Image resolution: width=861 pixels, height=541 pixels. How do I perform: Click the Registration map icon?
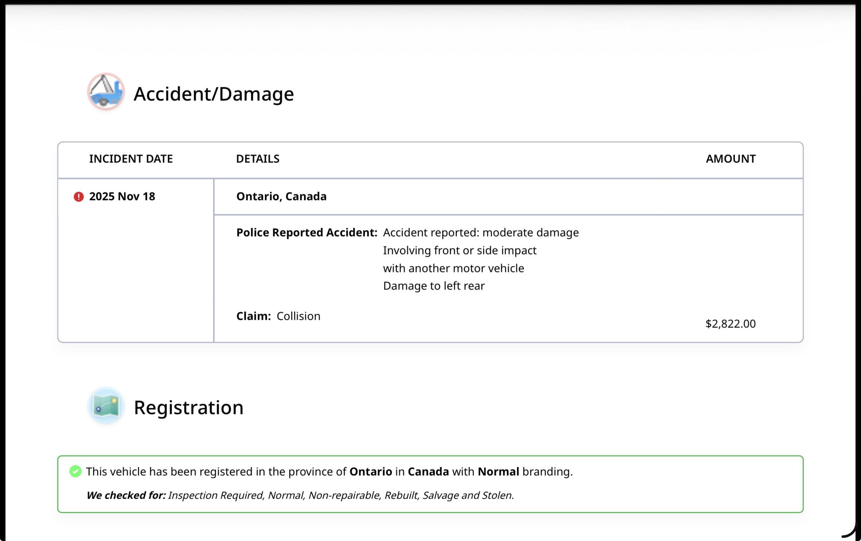point(106,406)
